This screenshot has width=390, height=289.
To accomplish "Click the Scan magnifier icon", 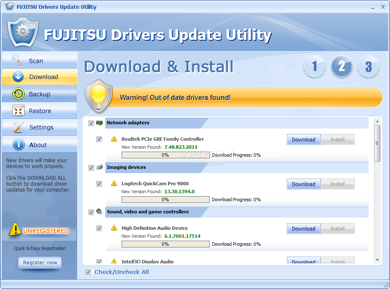I will pyautogui.click(x=17, y=60).
